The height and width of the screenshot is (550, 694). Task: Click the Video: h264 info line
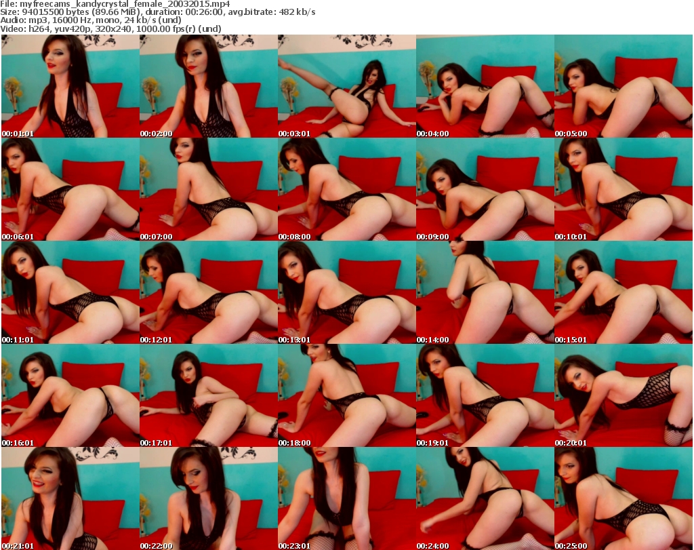click(x=110, y=28)
